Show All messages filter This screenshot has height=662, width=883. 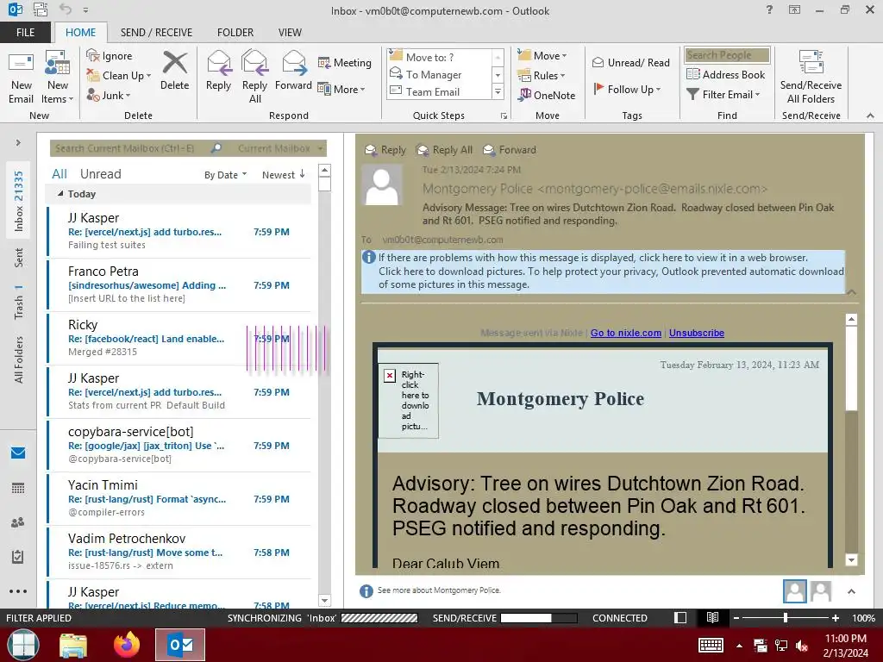click(x=59, y=174)
